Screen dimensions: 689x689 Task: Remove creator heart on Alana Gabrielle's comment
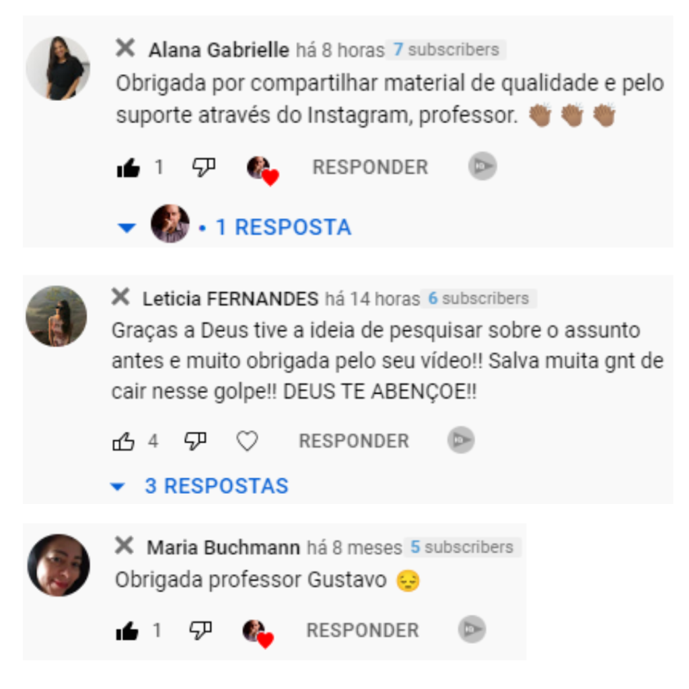point(263,171)
